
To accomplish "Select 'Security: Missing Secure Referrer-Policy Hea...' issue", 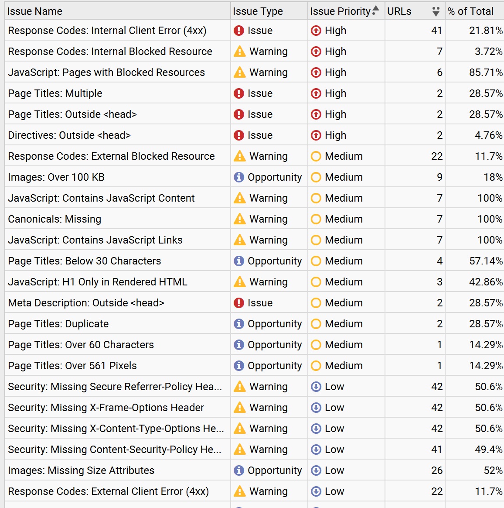I will click(x=115, y=387).
